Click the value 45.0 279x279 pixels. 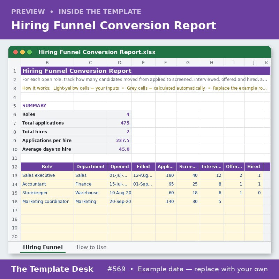pos(120,149)
